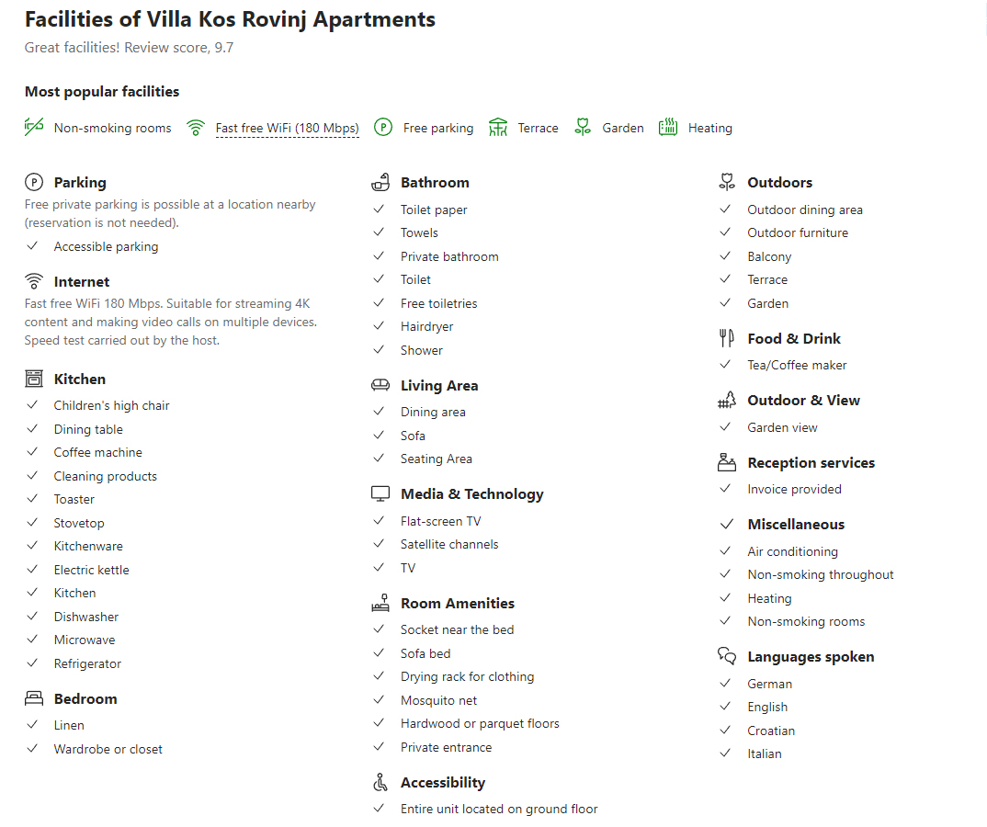Click the Food & Drink cutlery icon
The image size is (987, 827).
726,338
